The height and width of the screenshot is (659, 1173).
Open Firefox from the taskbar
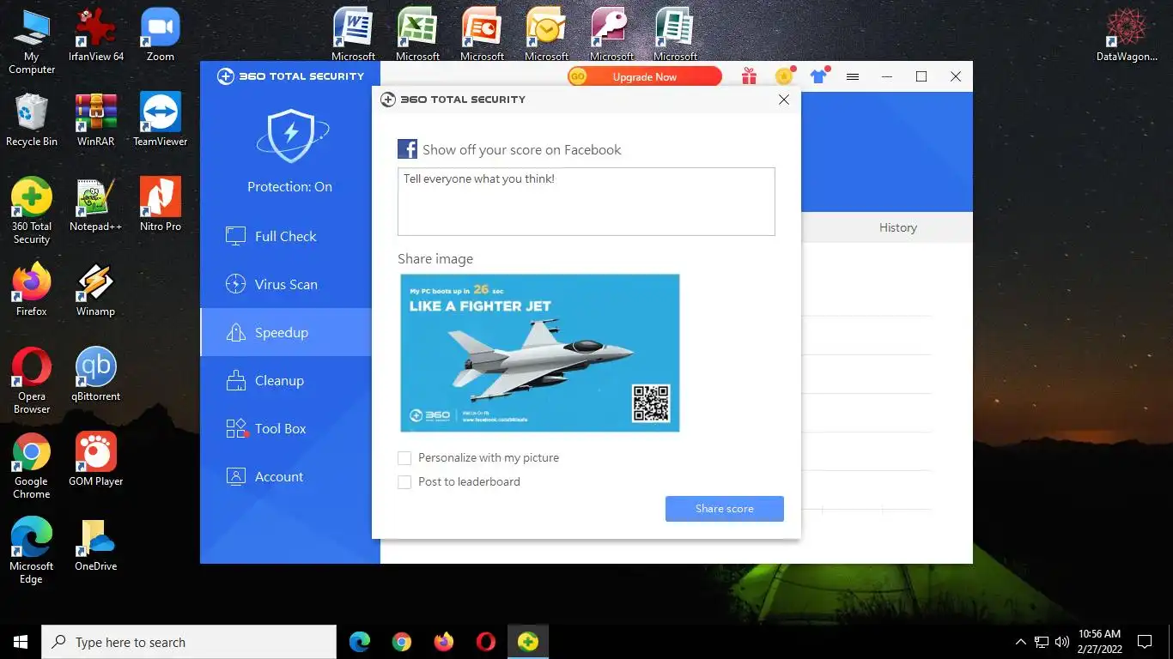(444, 642)
